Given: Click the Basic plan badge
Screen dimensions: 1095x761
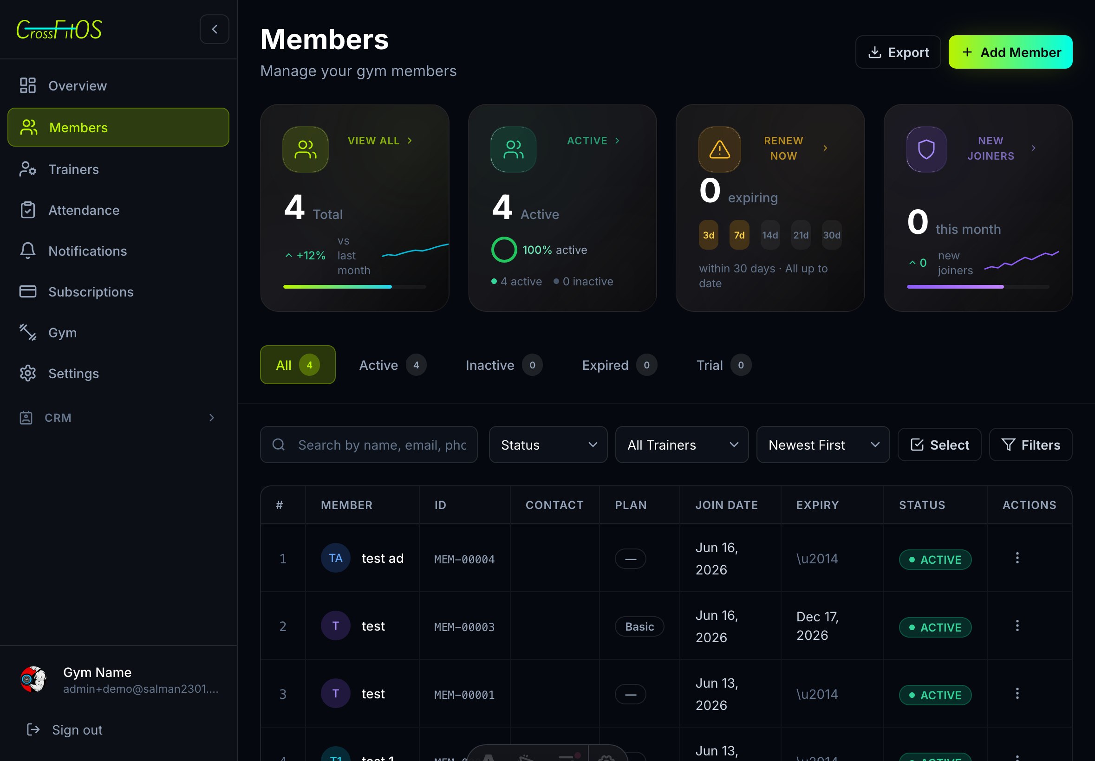Looking at the screenshot, I should (639, 626).
